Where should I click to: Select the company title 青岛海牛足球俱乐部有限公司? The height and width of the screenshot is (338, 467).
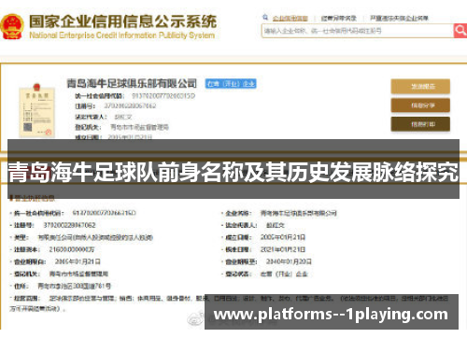click(132, 83)
